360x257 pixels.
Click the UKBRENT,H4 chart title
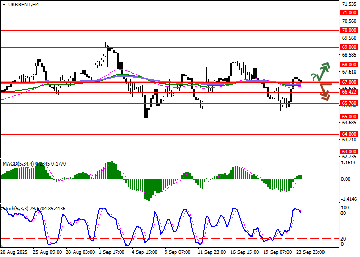[20, 5]
